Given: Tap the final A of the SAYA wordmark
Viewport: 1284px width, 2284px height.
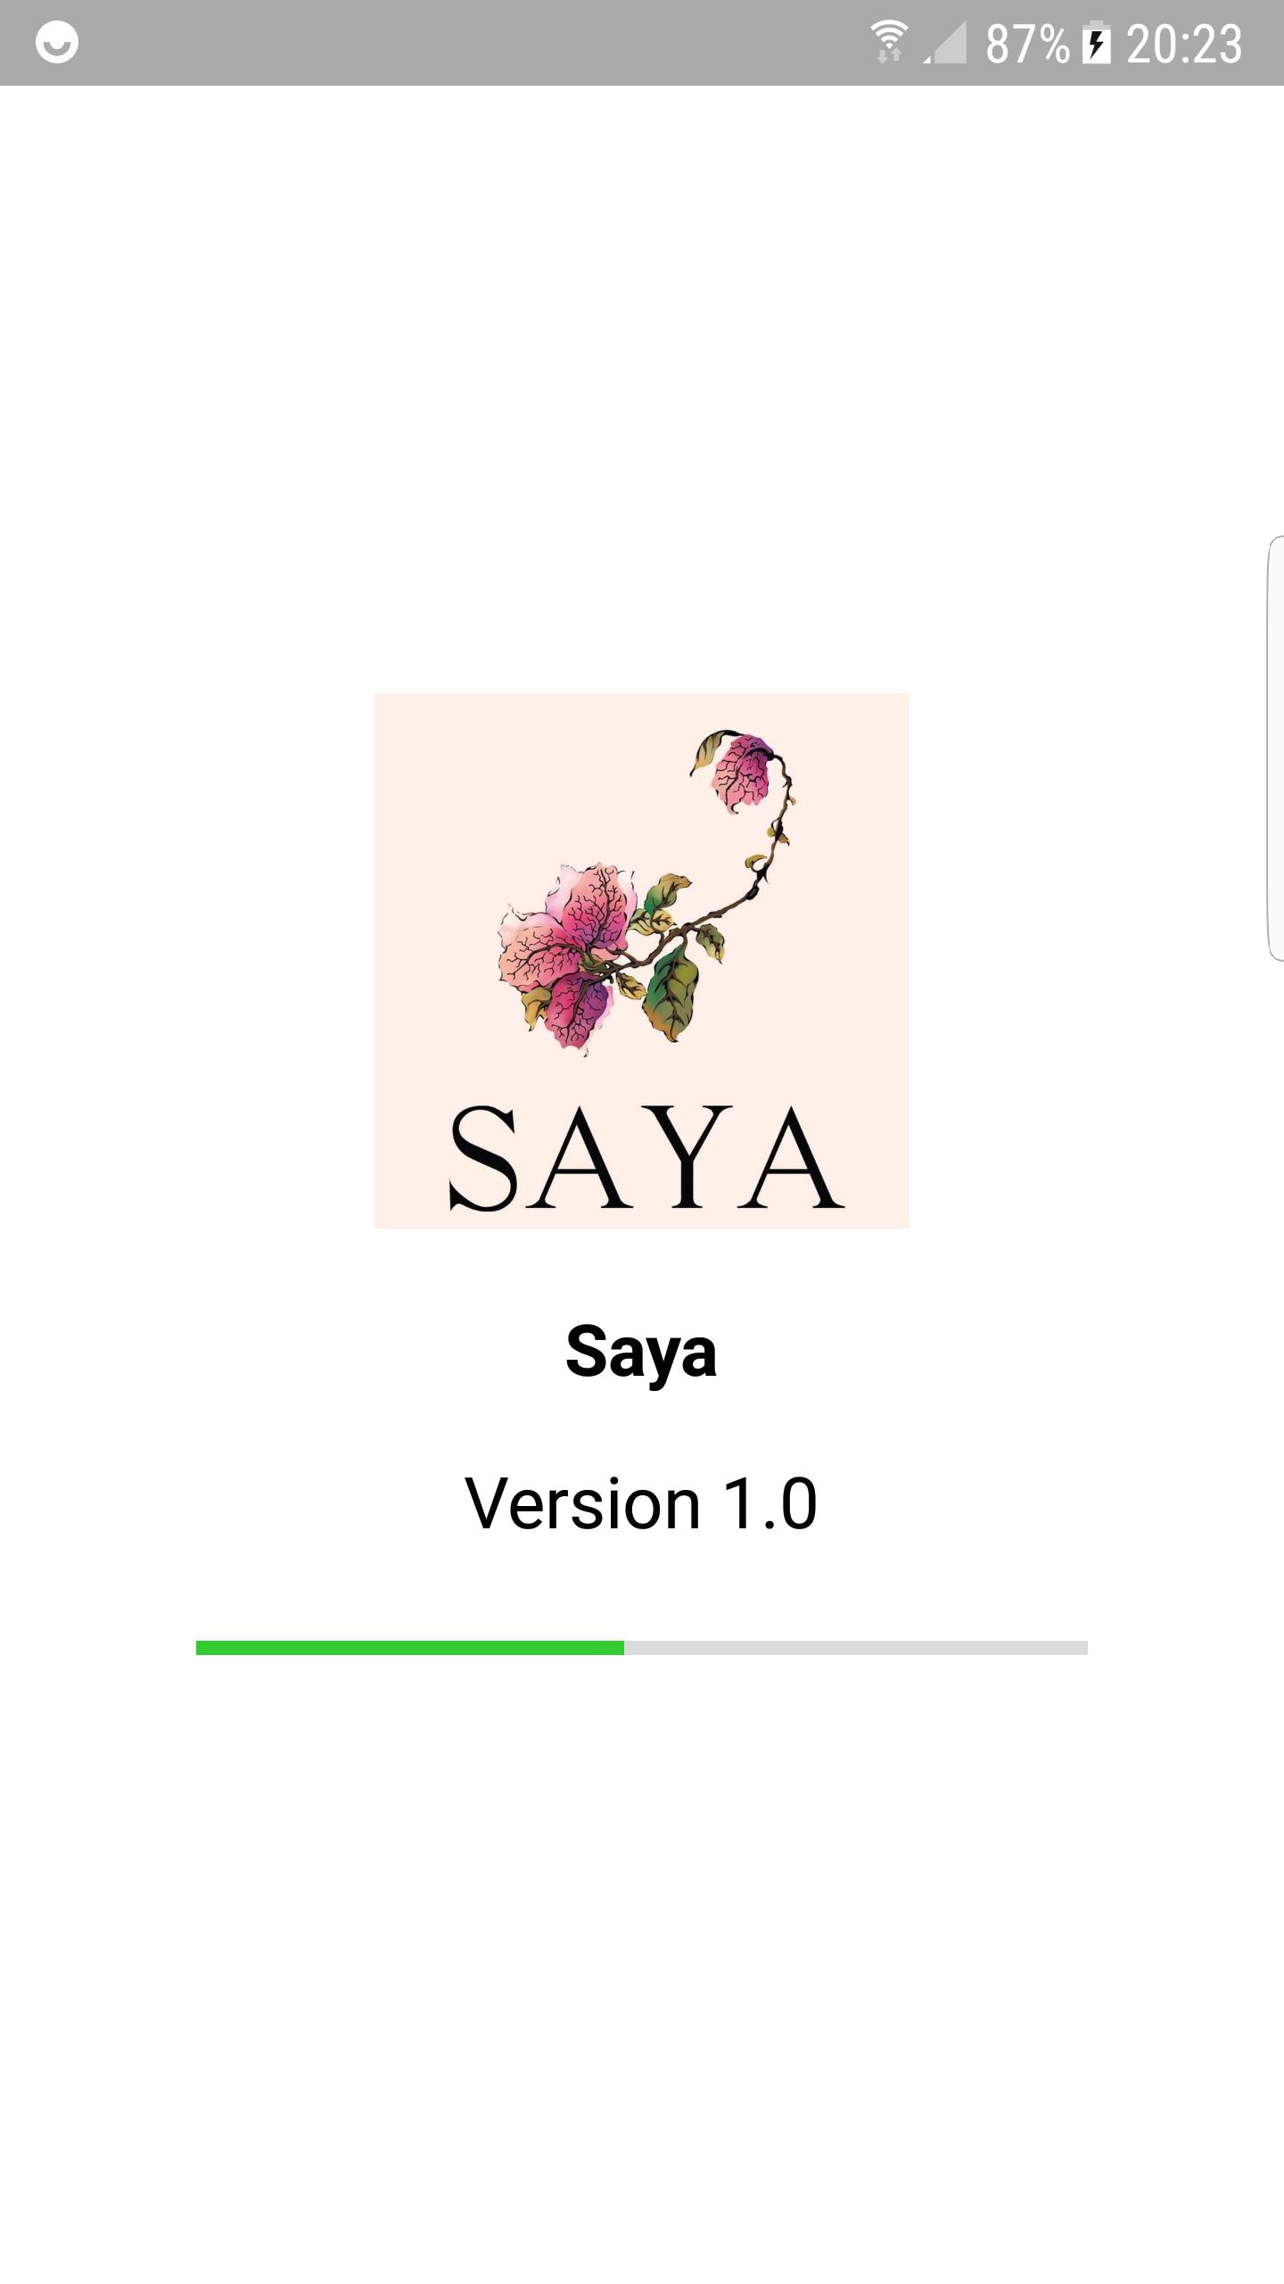Looking at the screenshot, I should (790, 1158).
